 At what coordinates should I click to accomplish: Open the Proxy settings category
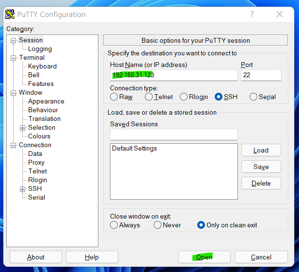(x=36, y=163)
